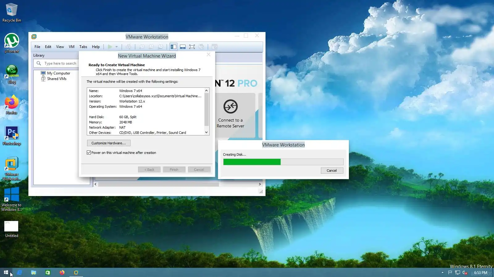Viewport: 494px width, 277px height.
Task: Open File Explorer from the taskbar
Action: pos(34,272)
